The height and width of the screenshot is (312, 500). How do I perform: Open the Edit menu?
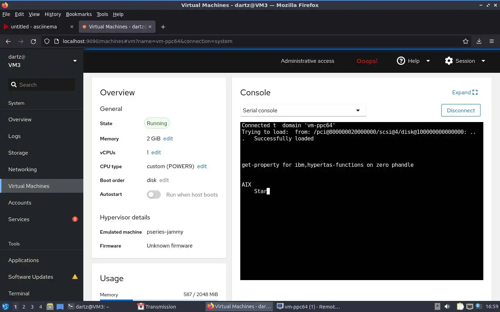pos(19,14)
